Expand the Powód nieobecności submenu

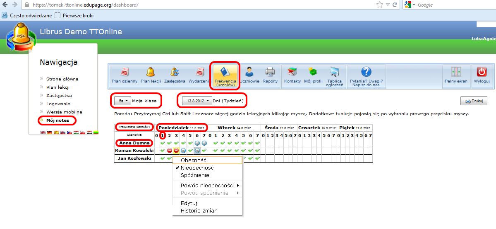pyautogui.click(x=207, y=185)
